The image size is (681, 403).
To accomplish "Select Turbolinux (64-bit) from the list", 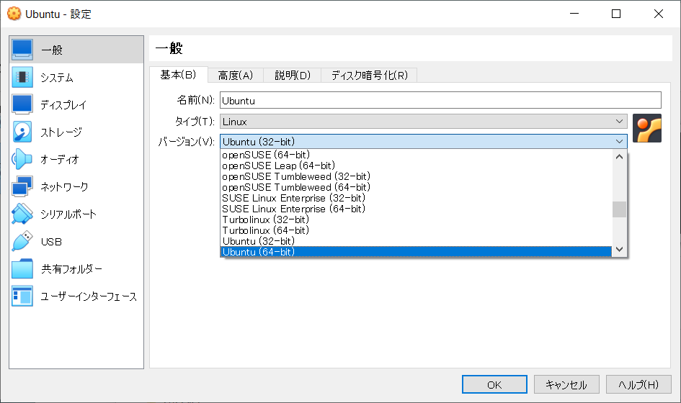I will point(416,230).
